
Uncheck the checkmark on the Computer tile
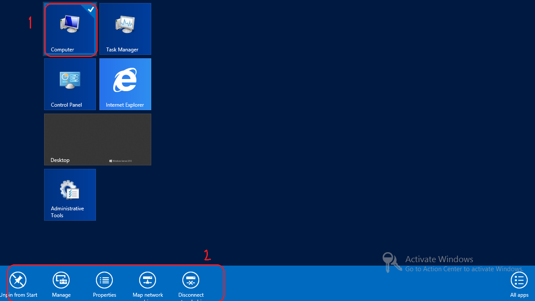pyautogui.click(x=91, y=9)
